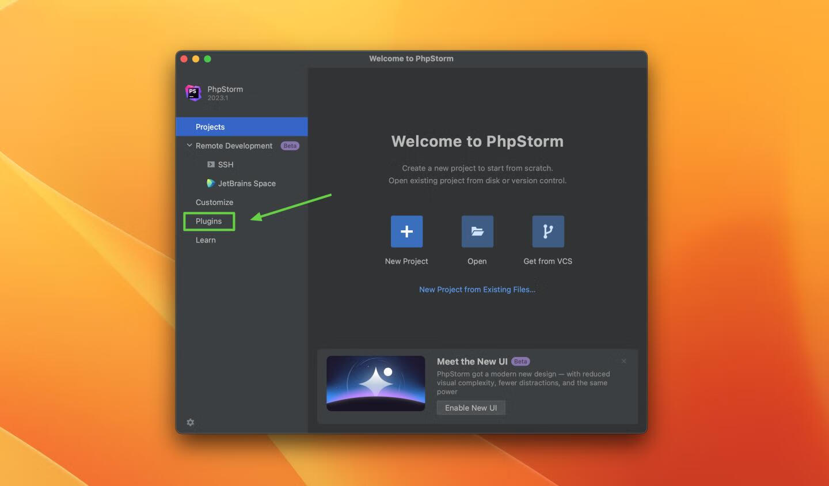Click the New Project plus icon
The width and height of the screenshot is (829, 486).
[x=406, y=231]
